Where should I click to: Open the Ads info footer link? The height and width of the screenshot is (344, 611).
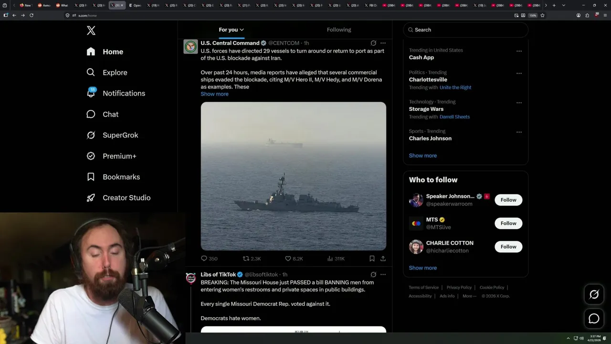click(x=447, y=296)
